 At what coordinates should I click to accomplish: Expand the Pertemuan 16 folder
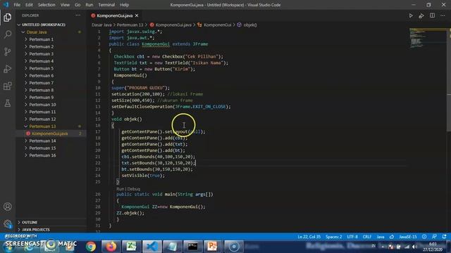42,155
